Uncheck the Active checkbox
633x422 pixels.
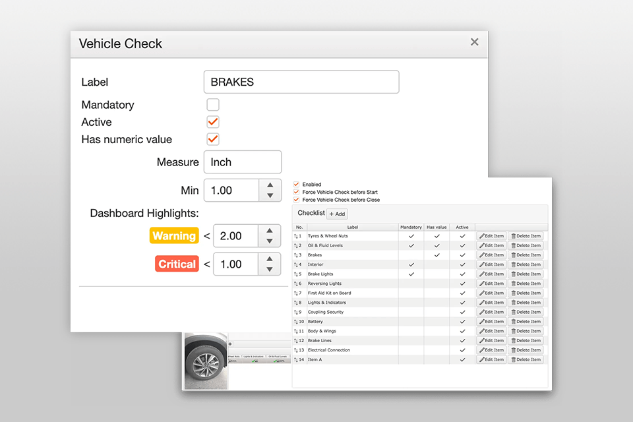click(213, 122)
